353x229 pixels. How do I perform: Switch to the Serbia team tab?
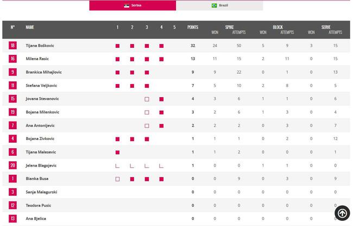pos(133,5)
